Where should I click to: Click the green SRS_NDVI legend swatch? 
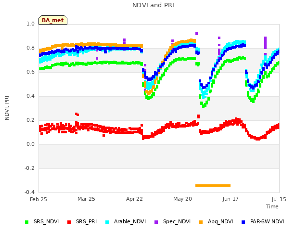[27, 222]
